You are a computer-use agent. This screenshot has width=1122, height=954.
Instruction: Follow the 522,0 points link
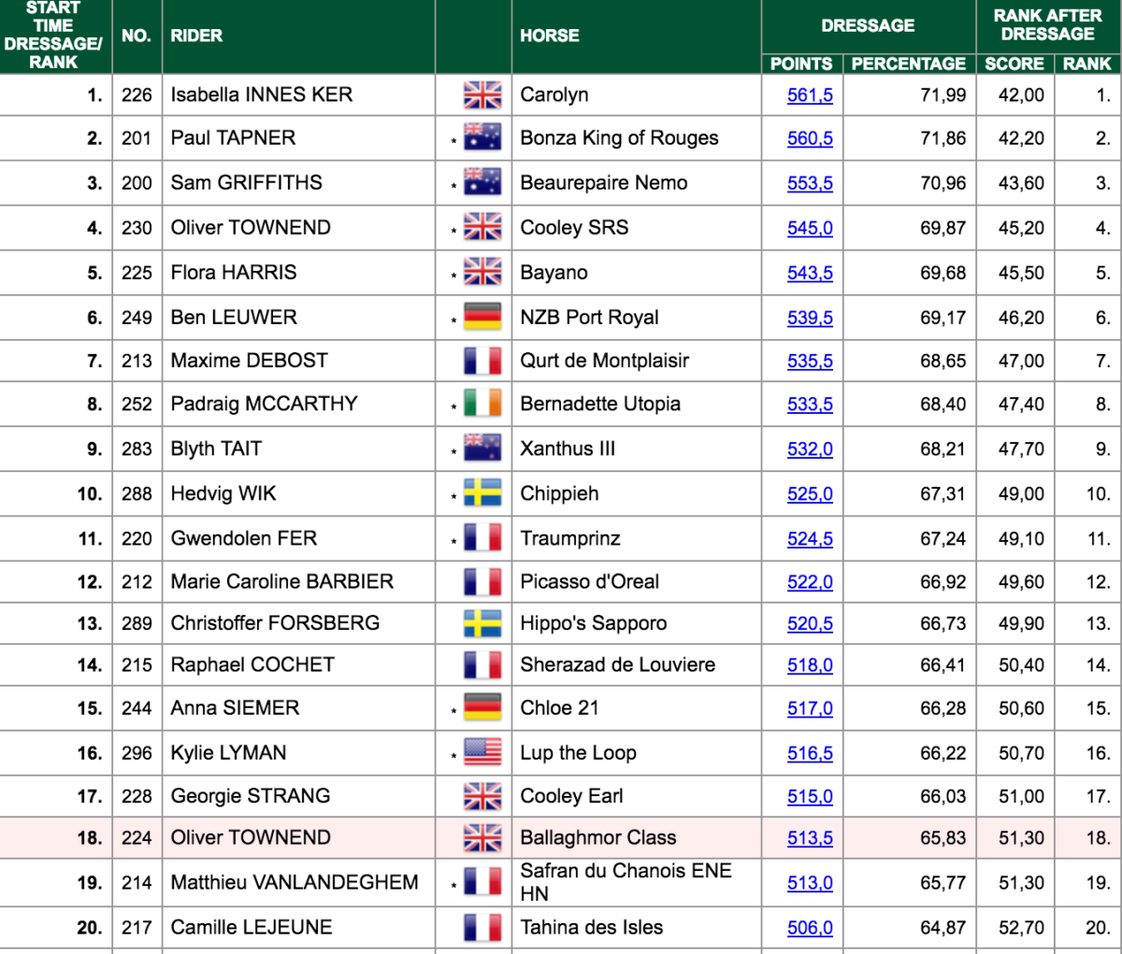[x=810, y=582]
